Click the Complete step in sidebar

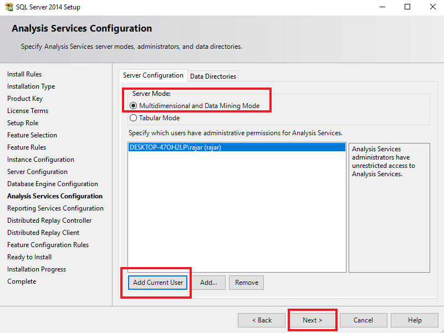tap(22, 281)
